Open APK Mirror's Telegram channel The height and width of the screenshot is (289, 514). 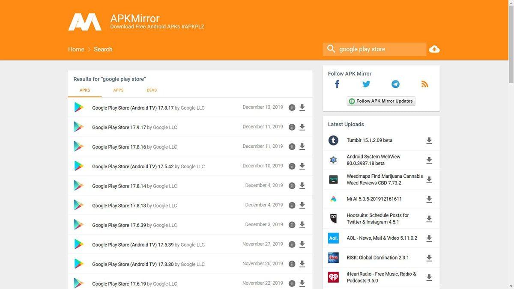395,84
